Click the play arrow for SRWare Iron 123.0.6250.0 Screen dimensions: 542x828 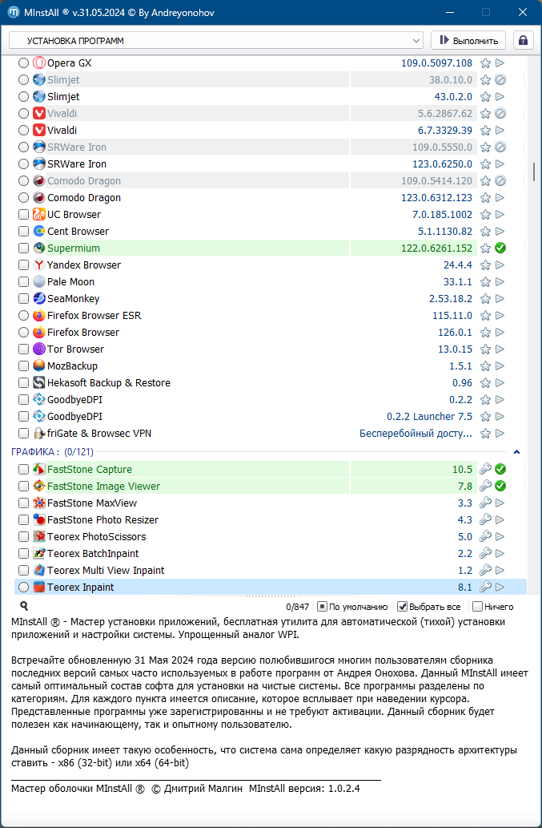[x=500, y=164]
